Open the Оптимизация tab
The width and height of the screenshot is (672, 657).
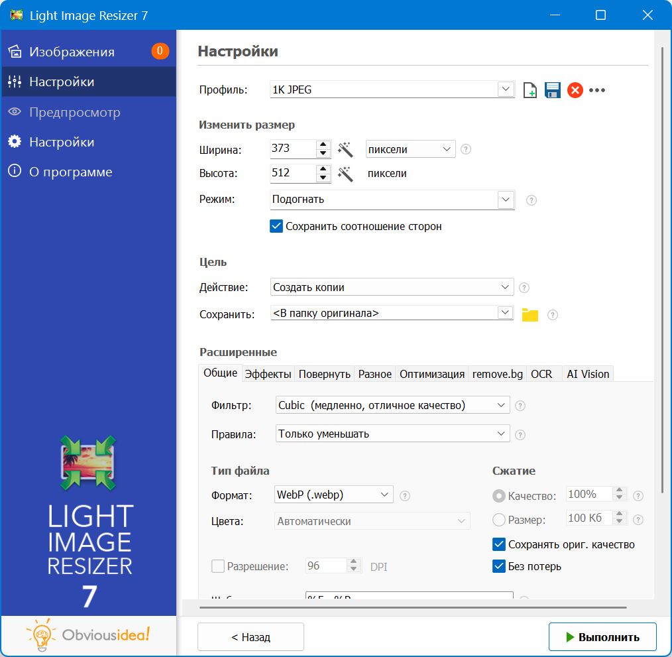point(431,374)
